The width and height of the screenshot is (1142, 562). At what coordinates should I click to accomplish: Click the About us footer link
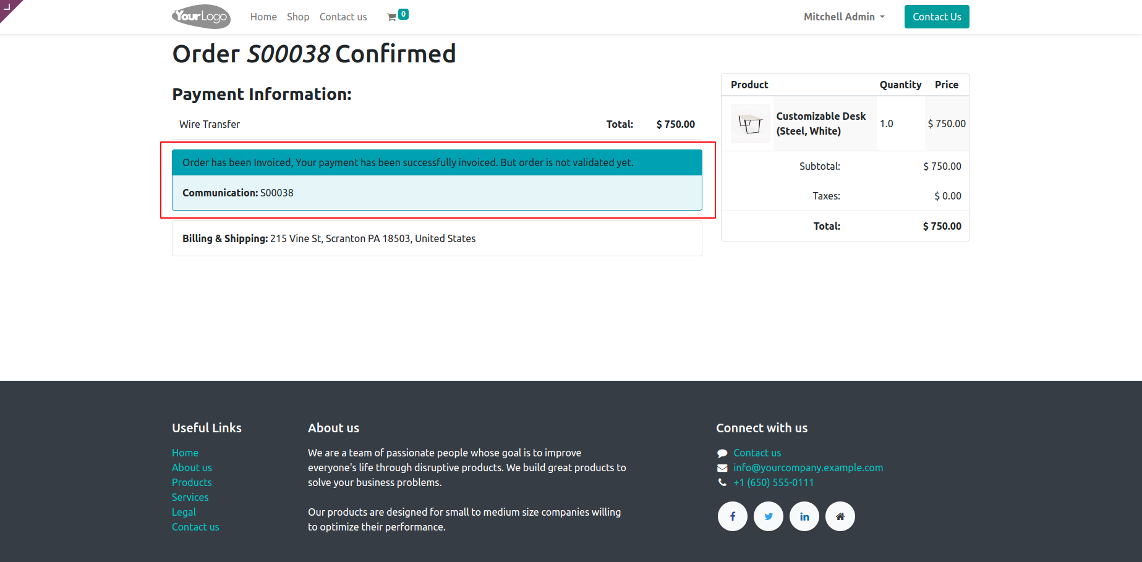pyautogui.click(x=192, y=468)
